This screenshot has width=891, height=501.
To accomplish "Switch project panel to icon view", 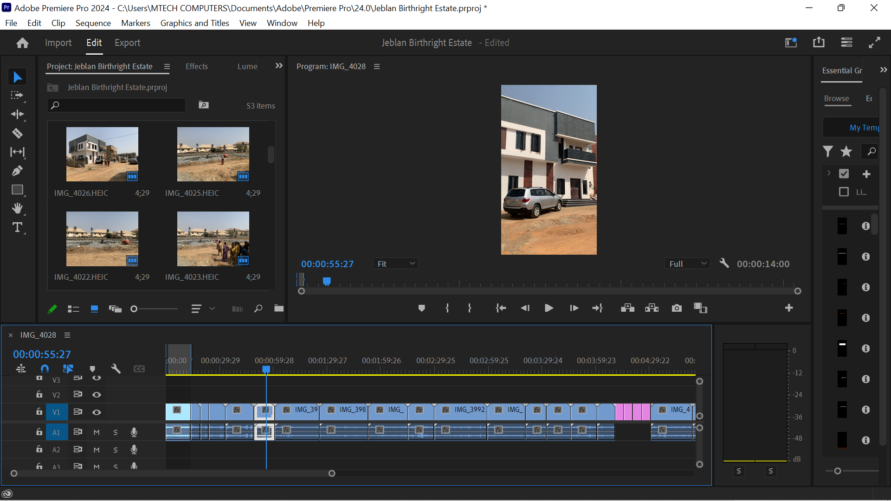I will (94, 309).
